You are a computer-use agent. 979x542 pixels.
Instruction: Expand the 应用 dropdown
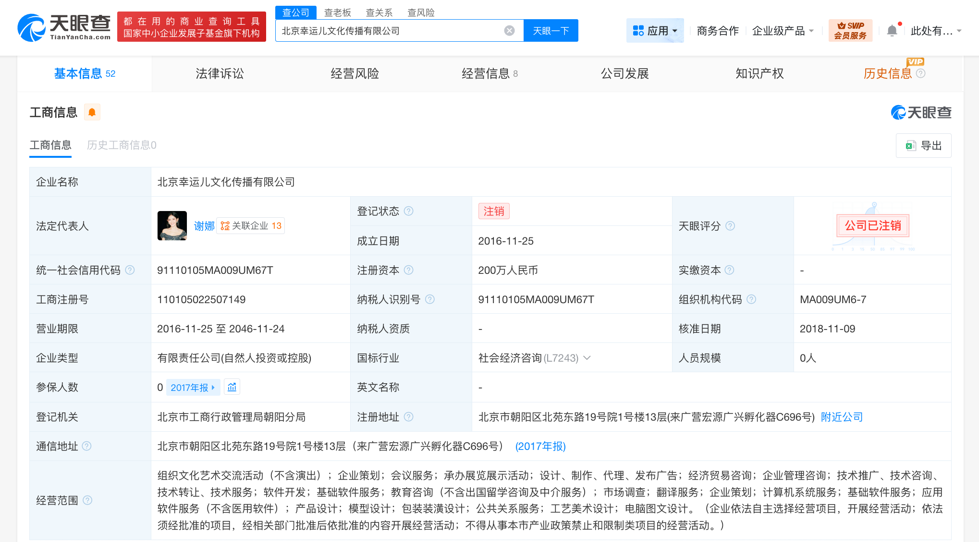(x=655, y=30)
